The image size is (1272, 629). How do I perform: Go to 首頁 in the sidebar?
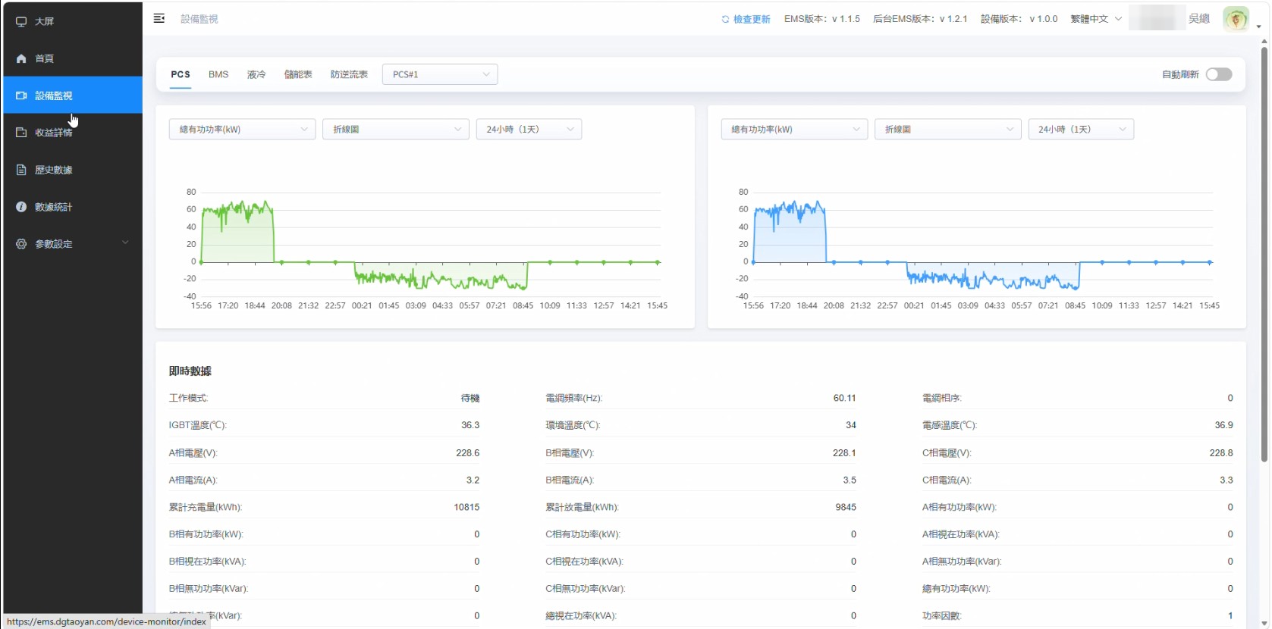73,58
